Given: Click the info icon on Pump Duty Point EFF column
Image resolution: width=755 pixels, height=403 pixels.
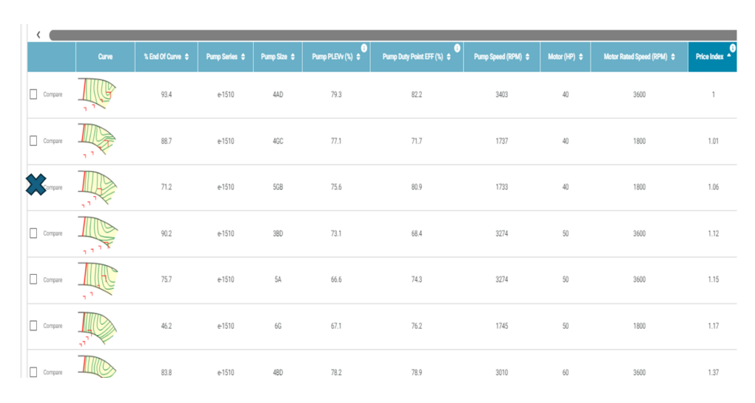Looking at the screenshot, I should (457, 49).
